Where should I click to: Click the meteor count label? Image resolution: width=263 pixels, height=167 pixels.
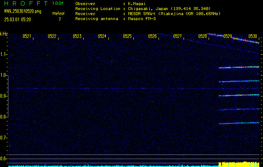(x=59, y=13)
